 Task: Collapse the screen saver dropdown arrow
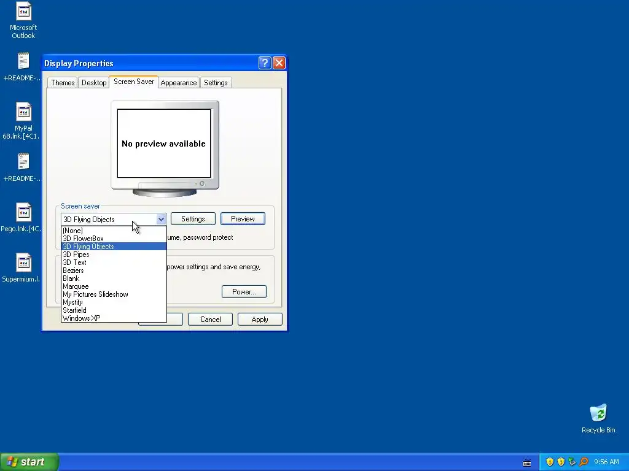(161, 219)
